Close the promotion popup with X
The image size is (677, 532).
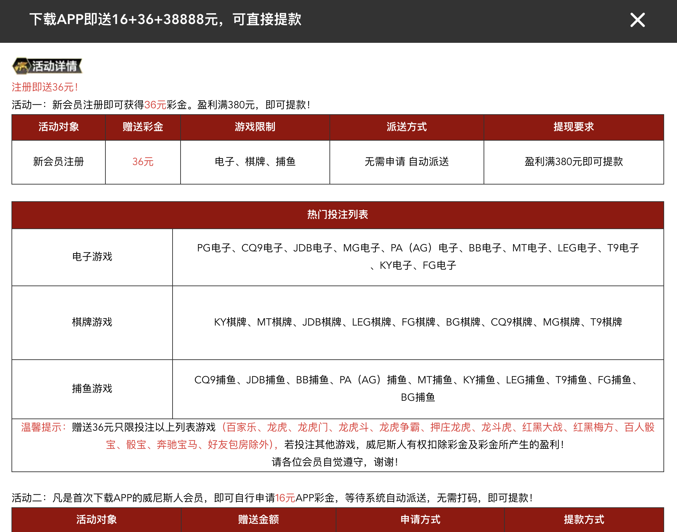[637, 20]
